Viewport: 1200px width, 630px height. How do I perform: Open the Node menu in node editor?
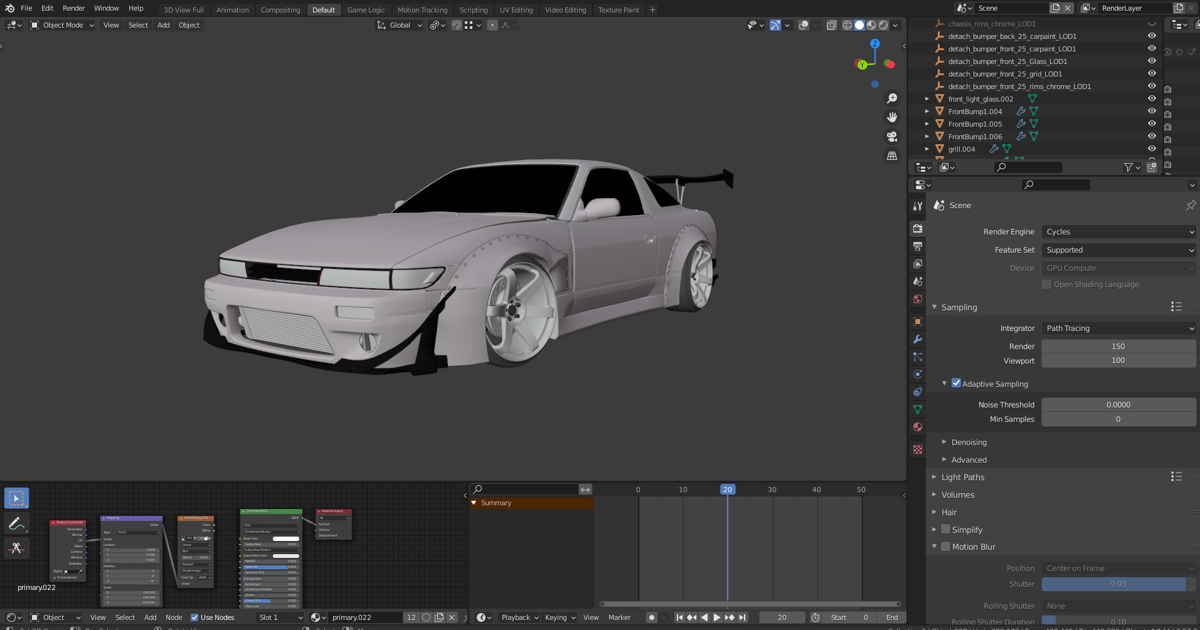[x=174, y=617]
